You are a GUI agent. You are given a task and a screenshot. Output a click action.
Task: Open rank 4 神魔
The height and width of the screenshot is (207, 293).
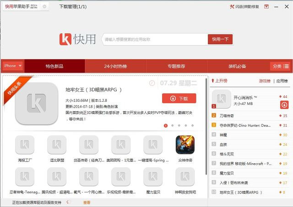[250, 135]
